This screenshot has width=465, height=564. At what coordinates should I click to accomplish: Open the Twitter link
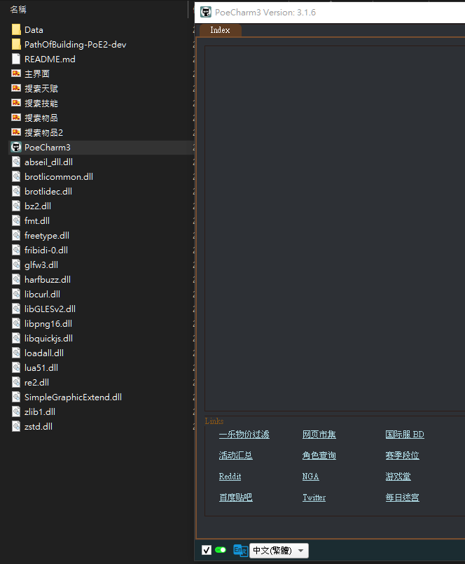pos(314,498)
